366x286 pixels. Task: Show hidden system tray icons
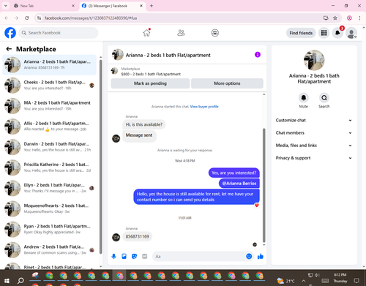pyautogui.click(x=303, y=281)
